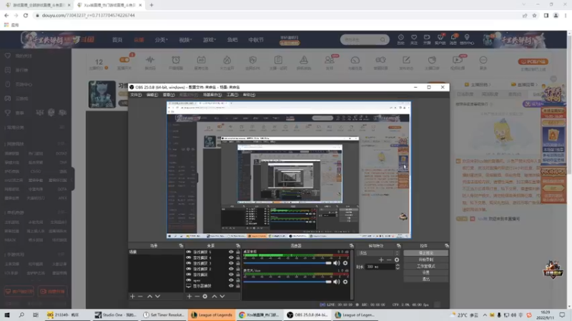The height and width of the screenshot is (321, 572).
Task: Remove scene transition with minus icon
Action: coord(389,260)
